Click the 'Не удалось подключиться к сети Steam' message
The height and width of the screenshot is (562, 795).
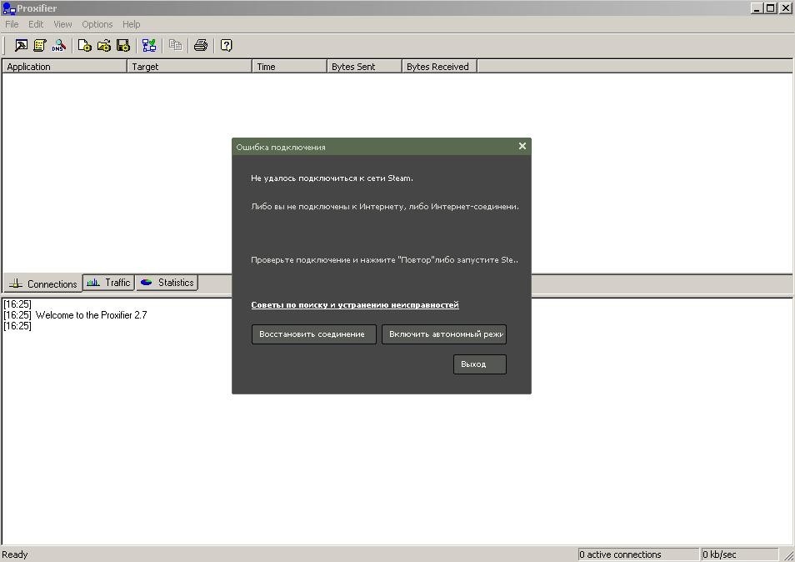332,178
